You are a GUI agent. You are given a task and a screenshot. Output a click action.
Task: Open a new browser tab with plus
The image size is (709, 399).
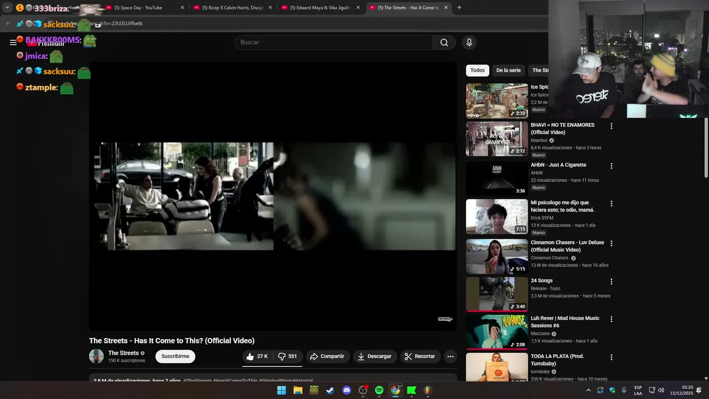pos(459,8)
